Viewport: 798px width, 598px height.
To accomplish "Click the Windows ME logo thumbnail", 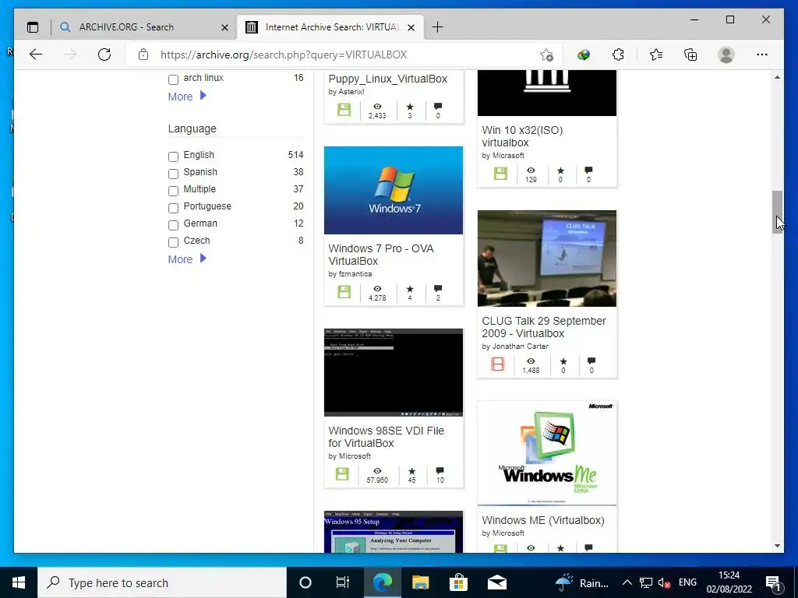I will (547, 453).
